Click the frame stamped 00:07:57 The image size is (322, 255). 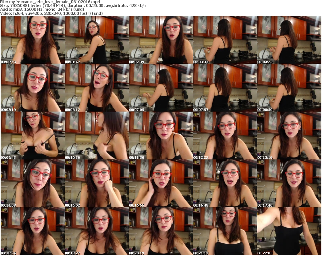(x=225, y=88)
